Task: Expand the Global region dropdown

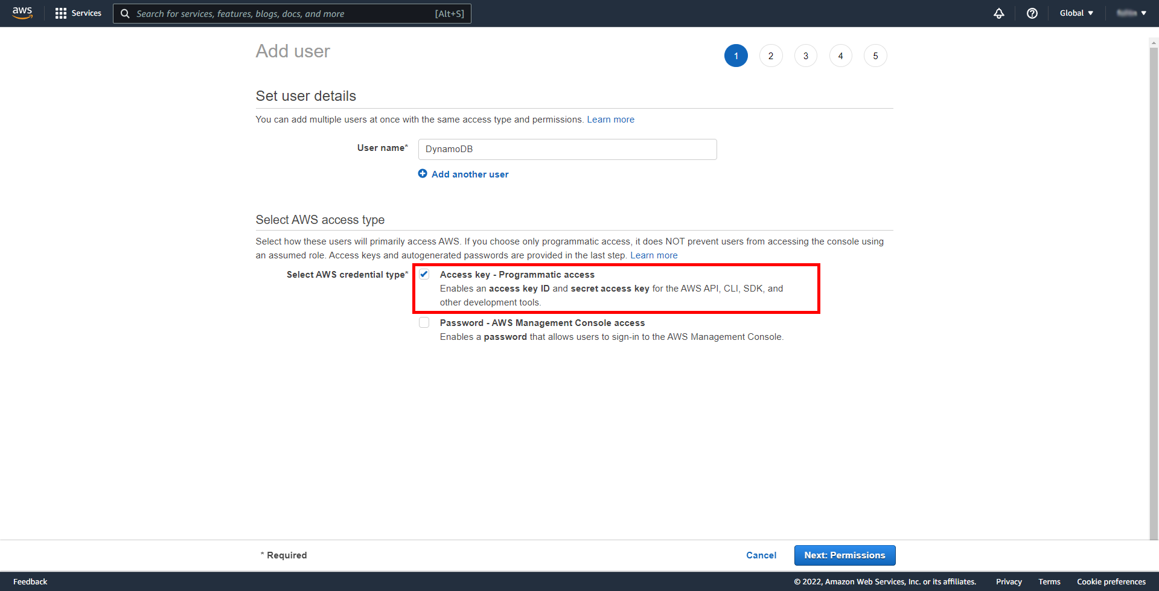Action: pyautogui.click(x=1076, y=13)
